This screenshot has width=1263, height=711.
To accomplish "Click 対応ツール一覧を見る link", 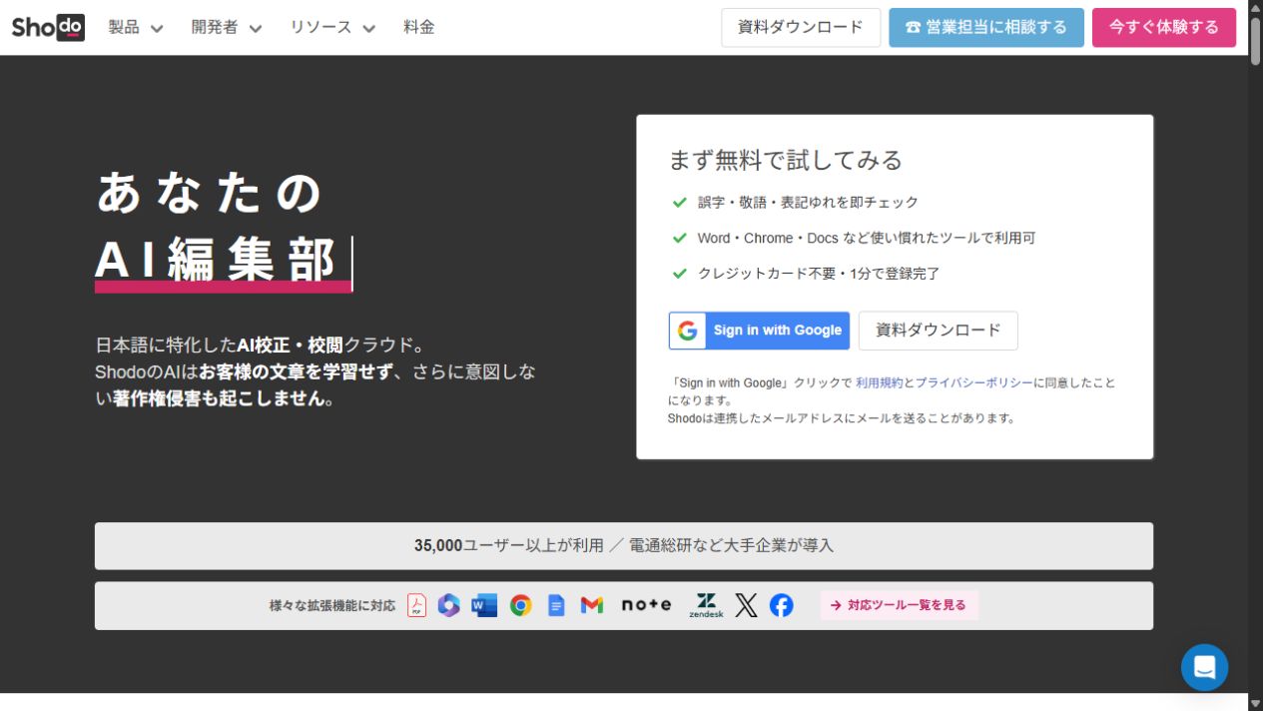I will (900, 605).
